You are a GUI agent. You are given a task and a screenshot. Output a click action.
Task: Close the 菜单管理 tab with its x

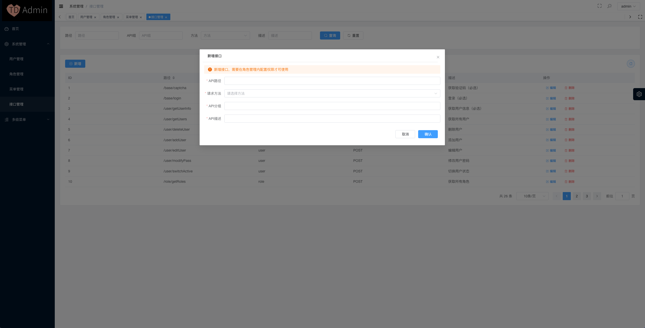tap(141, 17)
